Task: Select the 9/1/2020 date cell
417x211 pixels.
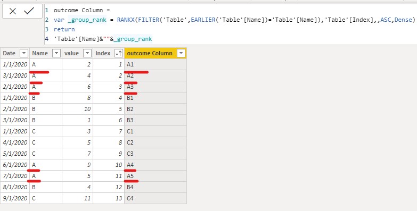Action: pyautogui.click(x=15, y=198)
